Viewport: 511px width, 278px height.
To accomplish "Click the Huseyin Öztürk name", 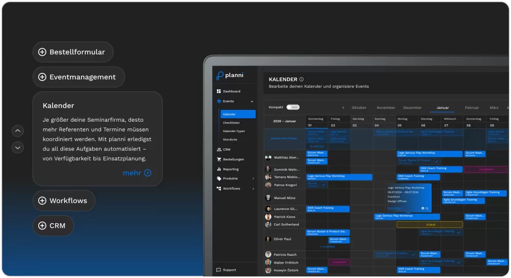I will 286,270.
